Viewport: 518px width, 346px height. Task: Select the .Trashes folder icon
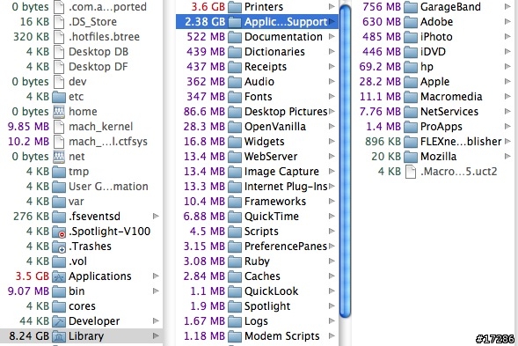[59, 247]
